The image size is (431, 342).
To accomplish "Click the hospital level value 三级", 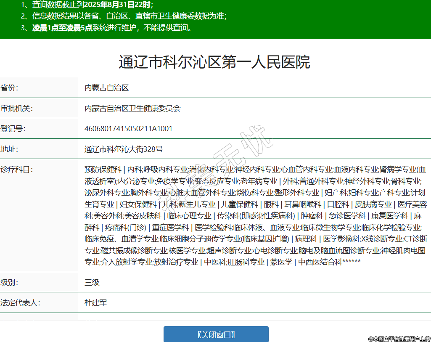I will pyautogui.click(x=92, y=282).
